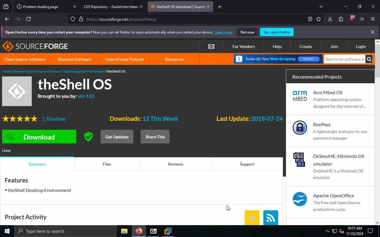Open the Business Software menu
Image resolution: width=380 pixels, height=237 pixels.
click(x=75, y=59)
